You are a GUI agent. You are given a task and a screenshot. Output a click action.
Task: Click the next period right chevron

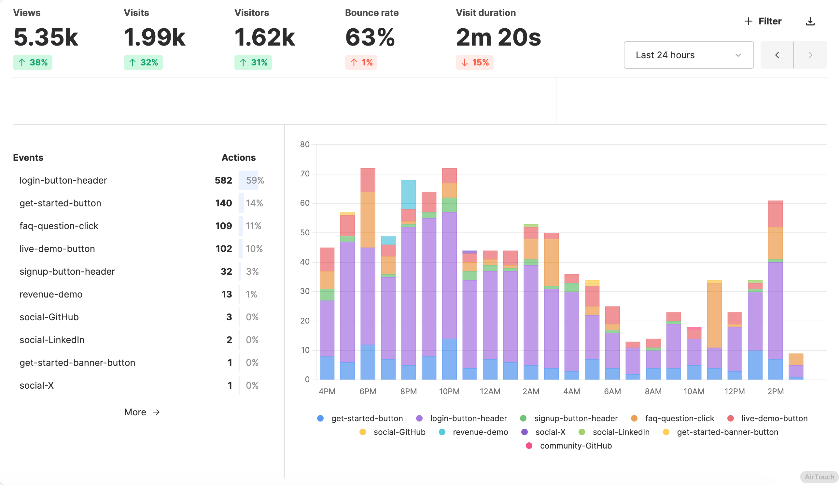point(810,55)
